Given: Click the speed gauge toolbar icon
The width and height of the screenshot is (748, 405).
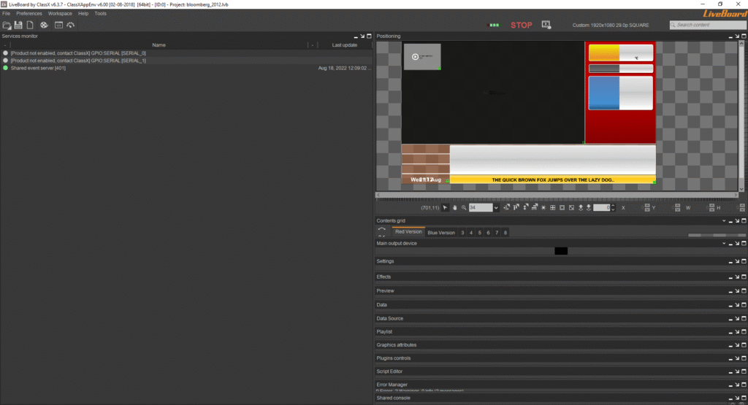Looking at the screenshot, I should tap(70, 26).
